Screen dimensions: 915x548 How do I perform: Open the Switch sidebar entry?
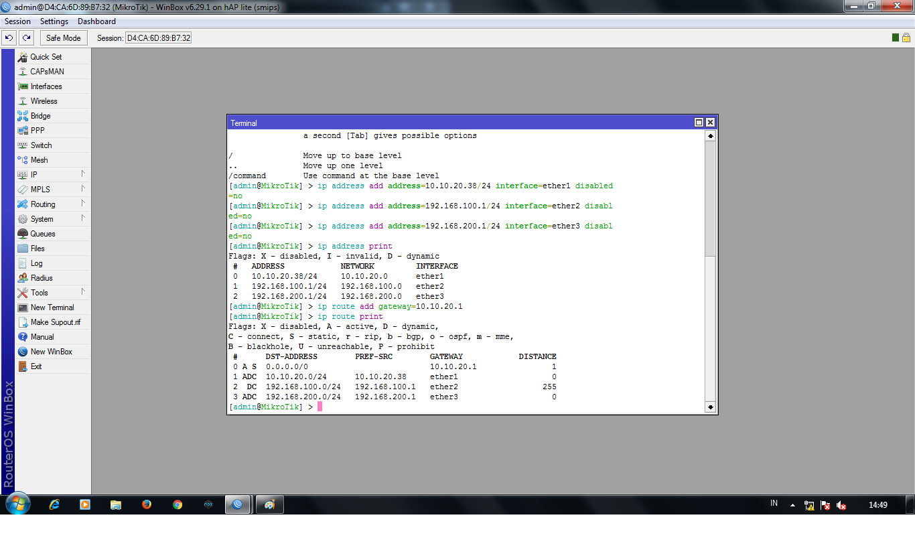[52, 145]
